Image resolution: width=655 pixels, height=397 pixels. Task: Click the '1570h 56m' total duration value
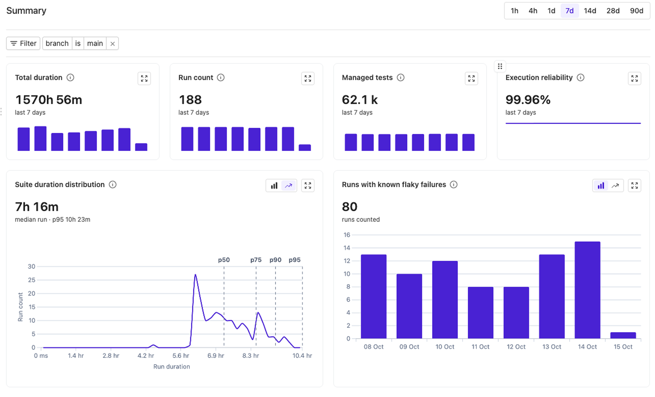pyautogui.click(x=49, y=100)
